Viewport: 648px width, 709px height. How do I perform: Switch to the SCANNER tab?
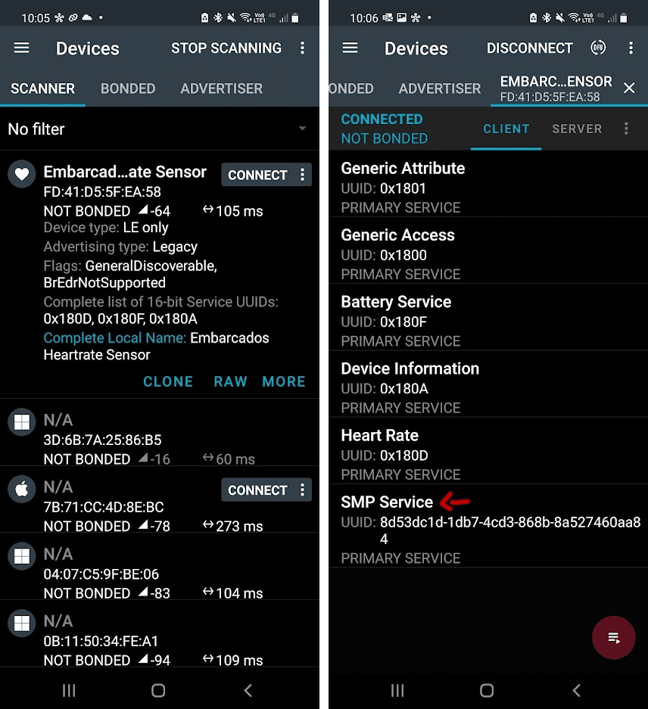[42, 89]
